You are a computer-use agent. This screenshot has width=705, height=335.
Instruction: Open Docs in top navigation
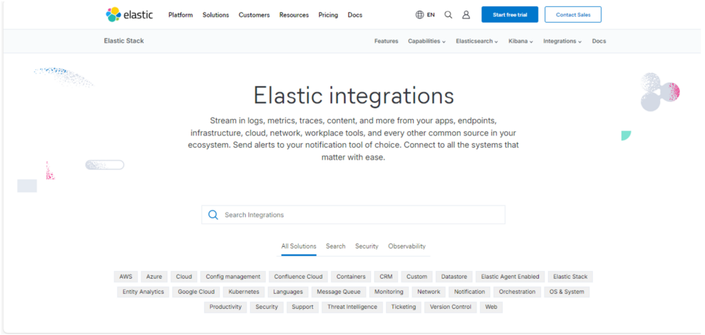pyautogui.click(x=355, y=15)
